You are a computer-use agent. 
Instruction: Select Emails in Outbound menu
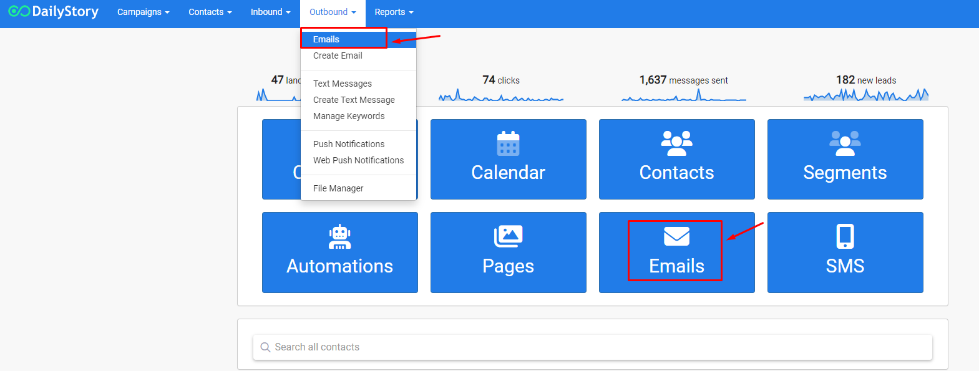pos(358,39)
